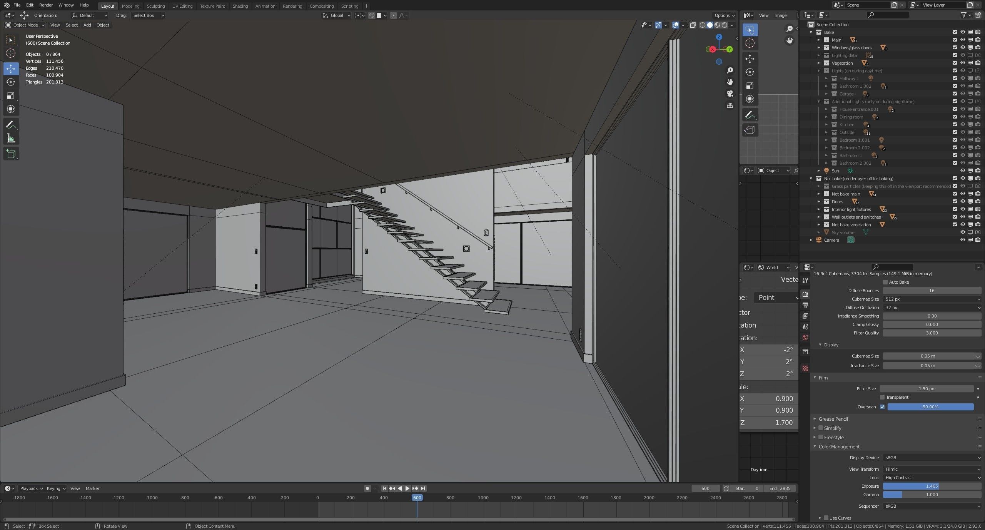This screenshot has width=985, height=530.
Task: Open the Diffuse Occlusion dropdown
Action: [x=932, y=308]
